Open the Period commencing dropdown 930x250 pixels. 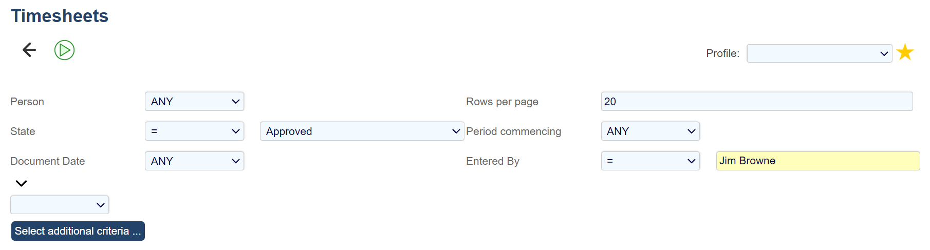click(650, 131)
